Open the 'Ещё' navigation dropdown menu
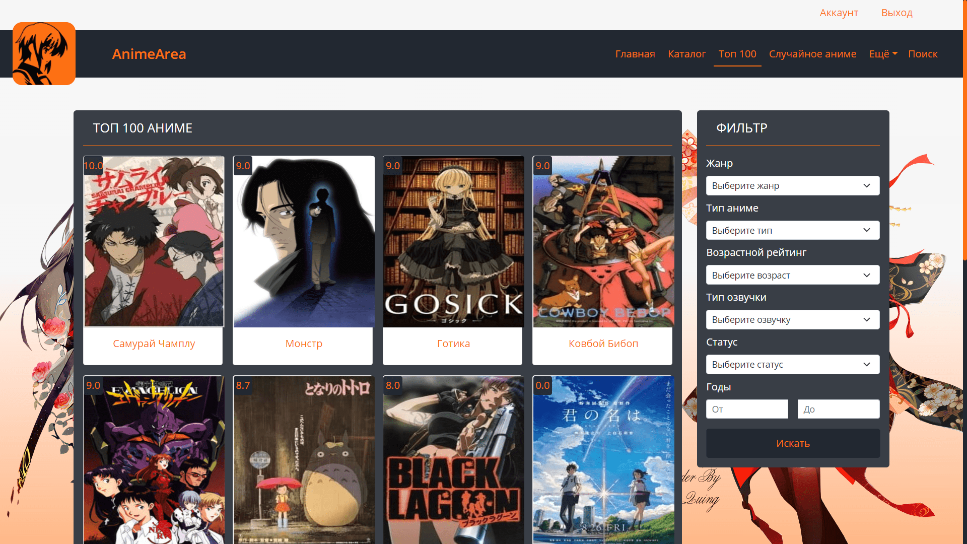967x544 pixels. pos(882,54)
